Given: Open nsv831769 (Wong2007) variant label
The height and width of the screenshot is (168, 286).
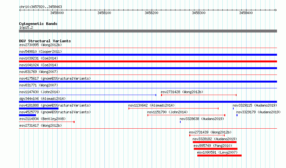Looking at the screenshot, I should click(x=39, y=72).
